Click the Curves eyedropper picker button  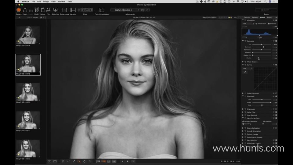coord(245,72)
